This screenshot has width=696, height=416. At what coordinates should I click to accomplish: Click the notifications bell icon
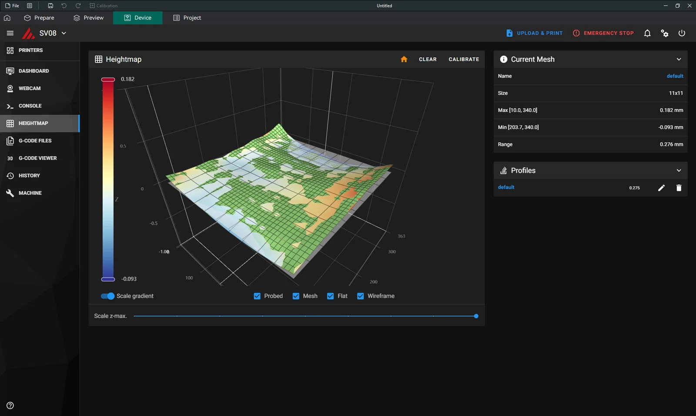pos(647,33)
